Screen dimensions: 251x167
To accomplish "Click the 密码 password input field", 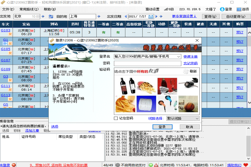I will [147, 64].
